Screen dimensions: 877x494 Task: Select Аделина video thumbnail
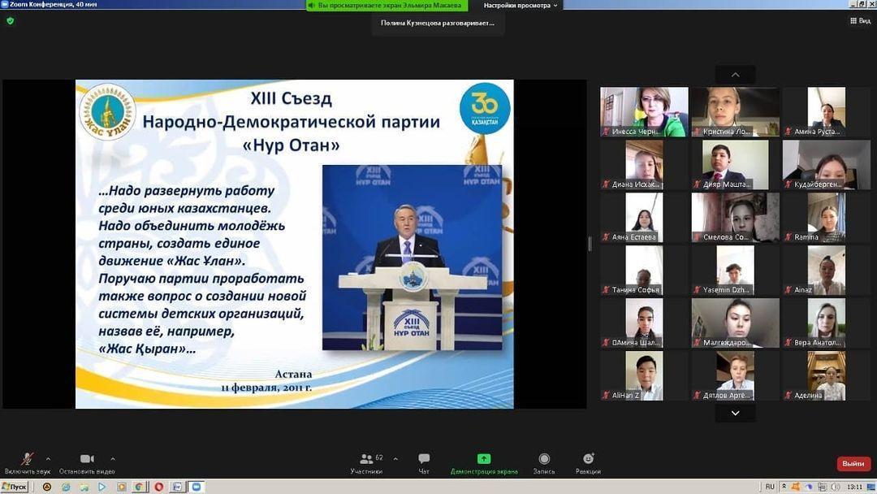click(x=826, y=376)
